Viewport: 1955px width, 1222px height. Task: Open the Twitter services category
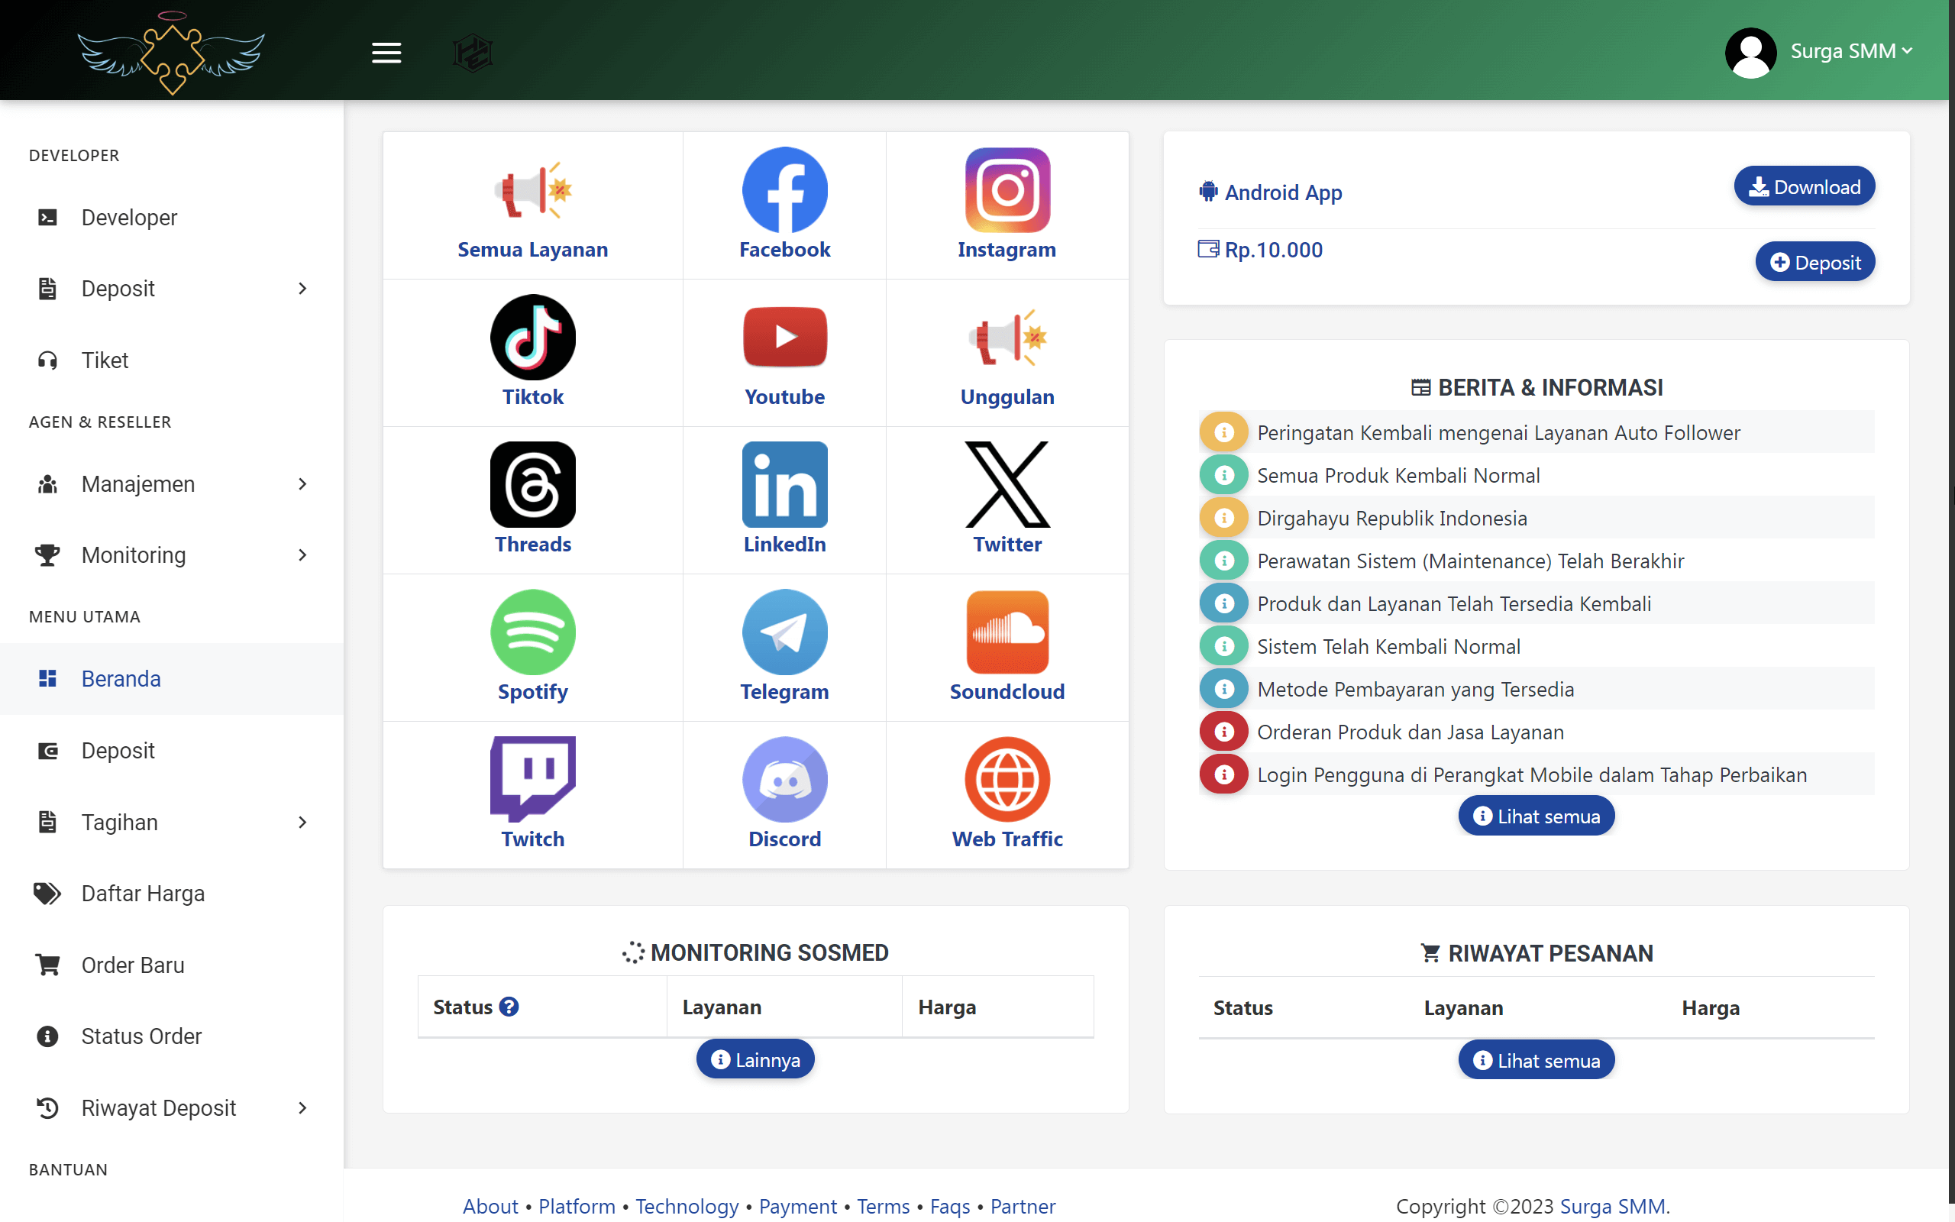click(1007, 485)
